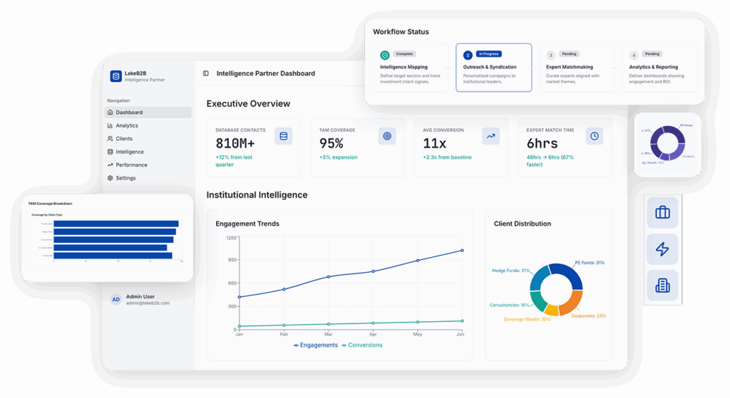Select the building icon button
The width and height of the screenshot is (730, 398).
pos(662,286)
